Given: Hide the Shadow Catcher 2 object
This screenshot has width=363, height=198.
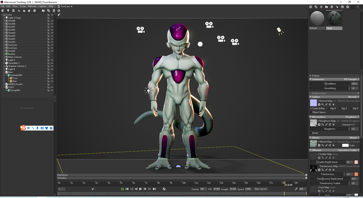Looking at the screenshot, I should 52,66.
